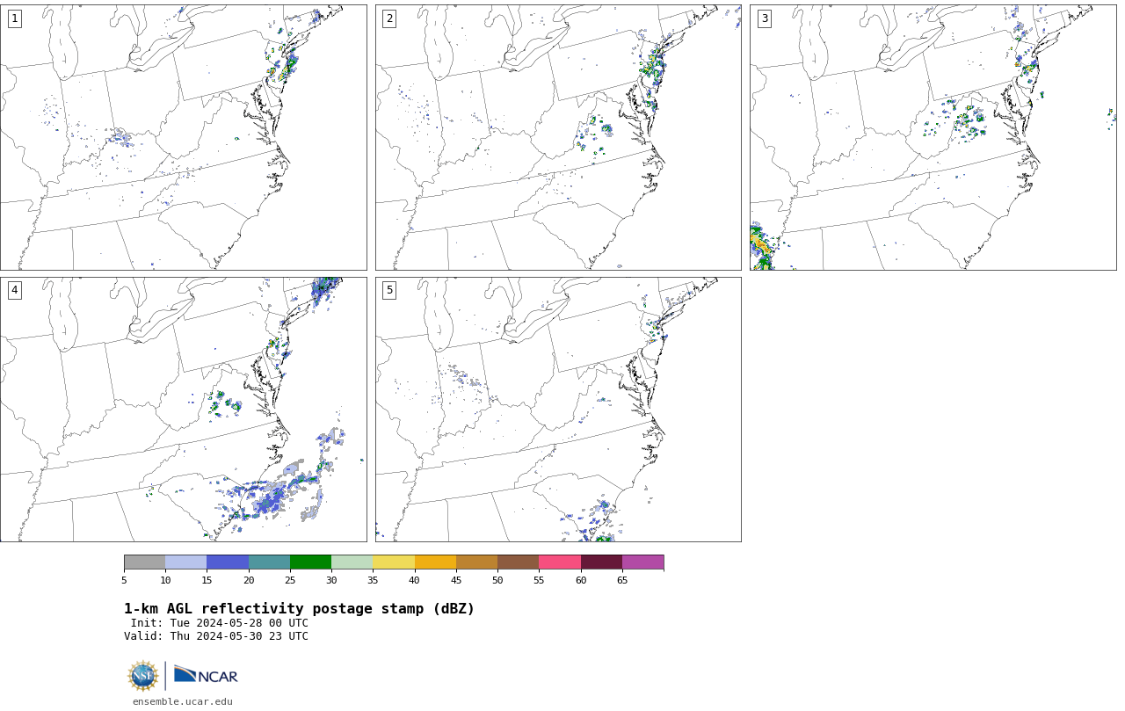Click the dark brown 50-55 dBZ swatch
The height and width of the screenshot is (711, 1125).
pyautogui.click(x=518, y=562)
